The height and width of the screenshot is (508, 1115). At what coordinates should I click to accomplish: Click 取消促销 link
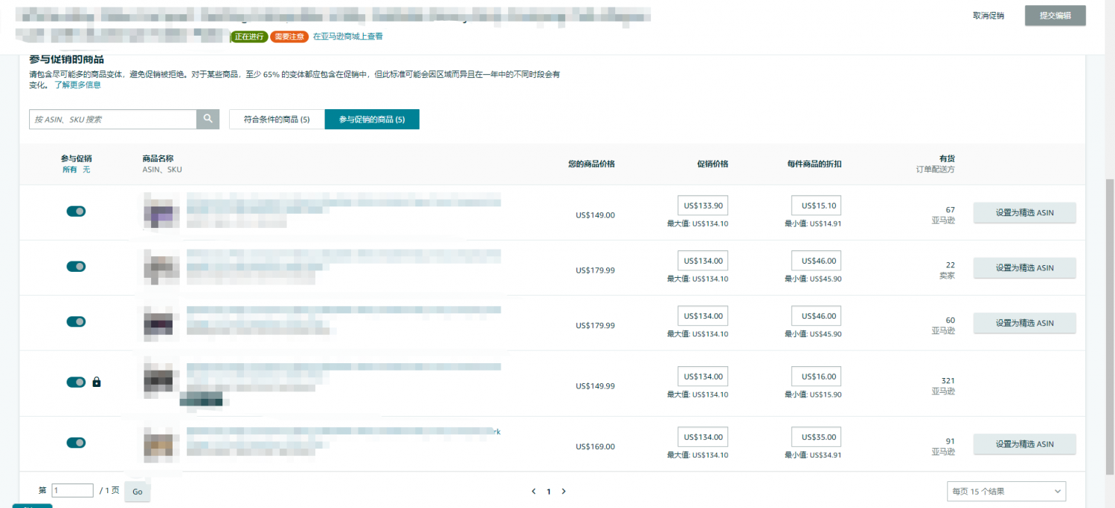(988, 16)
